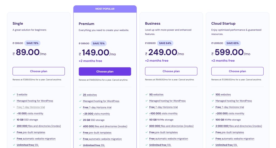This screenshot has height=148, width=276.
Task: Click the checkmark icon beside 25 websites
Action: [x=80, y=95]
